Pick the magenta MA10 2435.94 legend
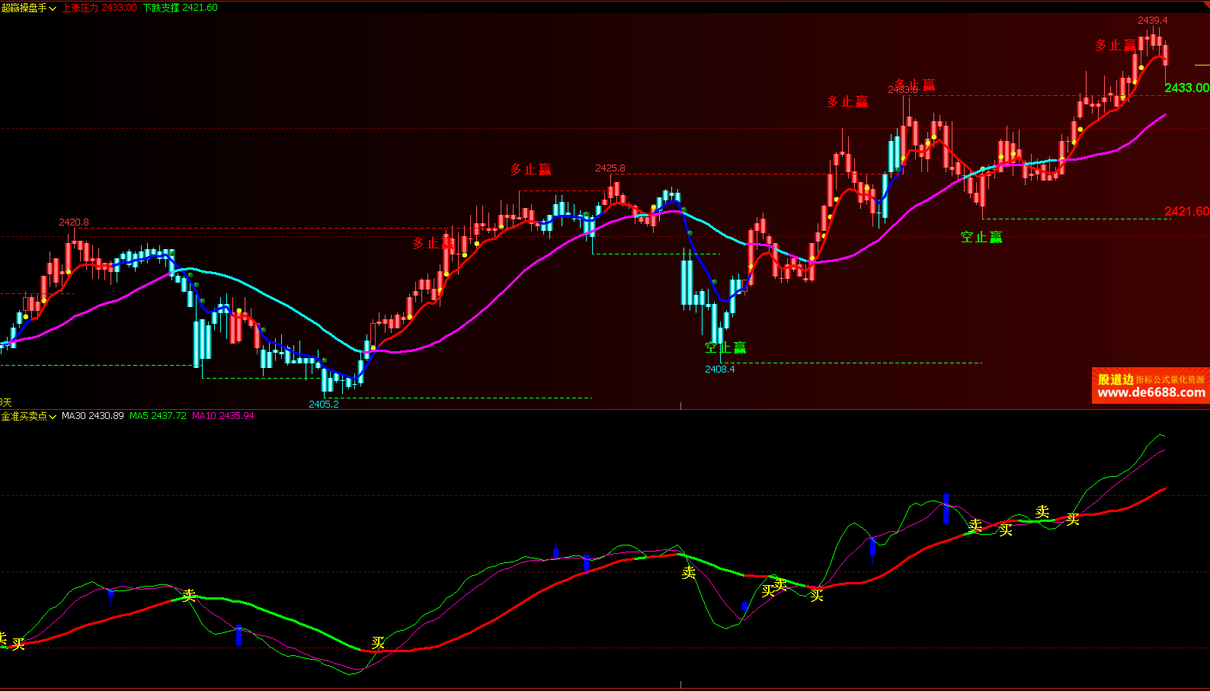The width and height of the screenshot is (1210, 691). tap(223, 416)
